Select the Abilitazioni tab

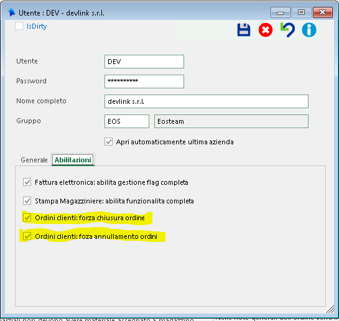73,160
